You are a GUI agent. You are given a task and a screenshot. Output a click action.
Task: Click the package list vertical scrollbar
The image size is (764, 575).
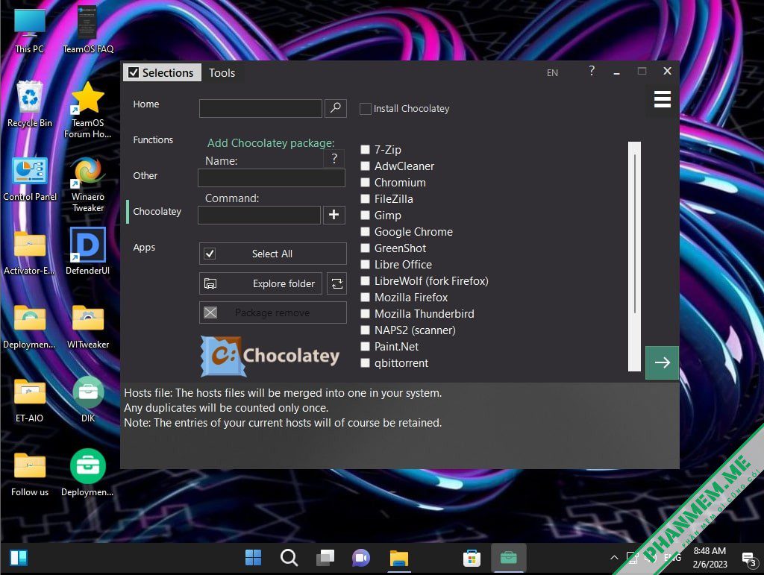coord(634,256)
